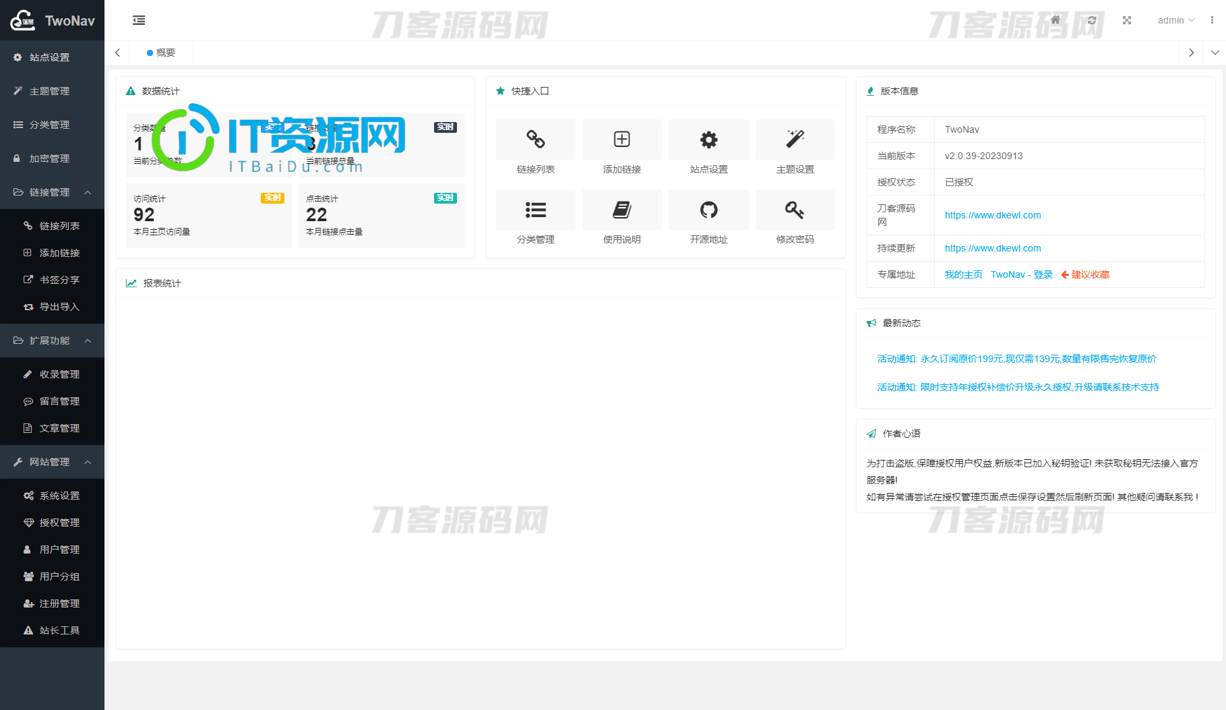Open 站点设置 in sidebar
This screenshot has height=710, width=1226.
point(52,57)
